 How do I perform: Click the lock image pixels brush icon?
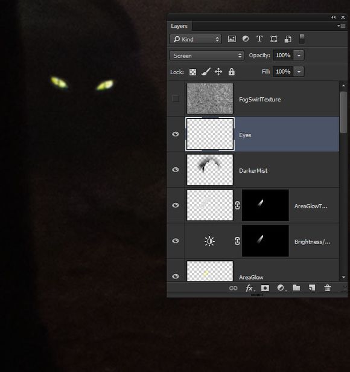pos(206,72)
